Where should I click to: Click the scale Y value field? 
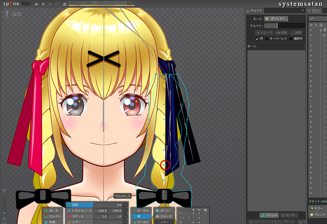tap(115, 216)
